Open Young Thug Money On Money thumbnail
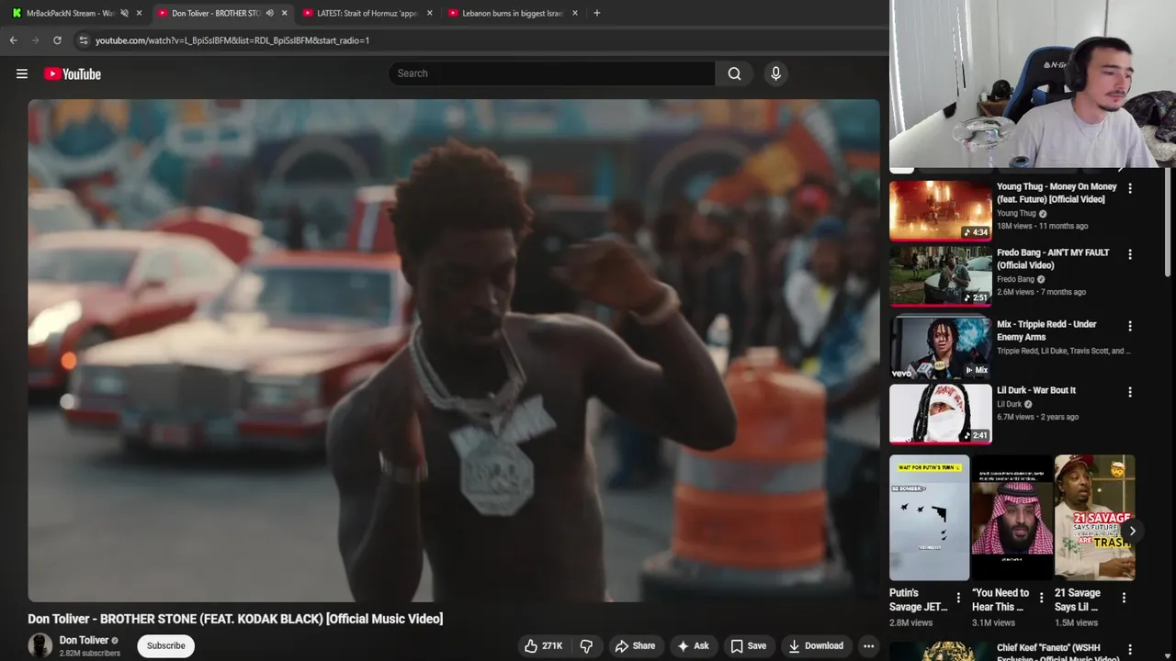 (x=941, y=210)
